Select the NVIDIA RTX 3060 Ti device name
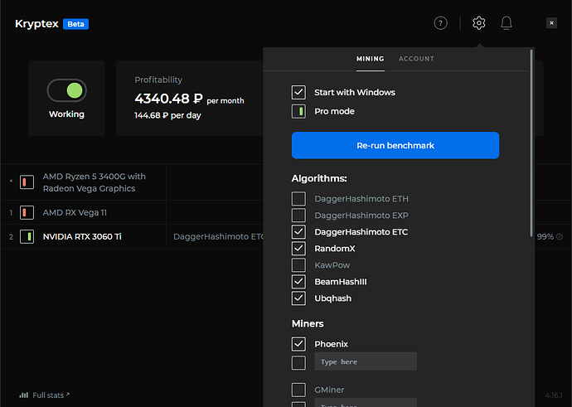This screenshot has width=572, height=407. [x=82, y=237]
